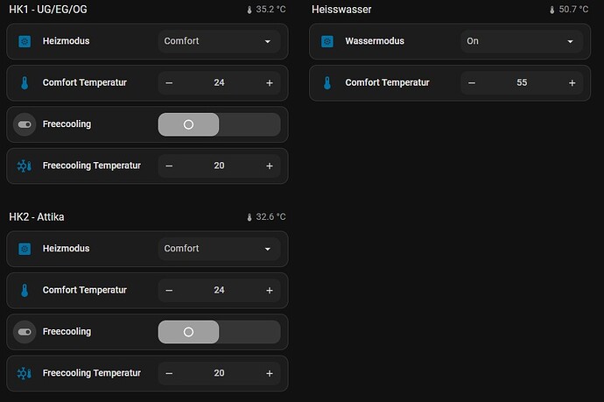Click the HK2 Heizmodus thermostat icon

coord(25,249)
